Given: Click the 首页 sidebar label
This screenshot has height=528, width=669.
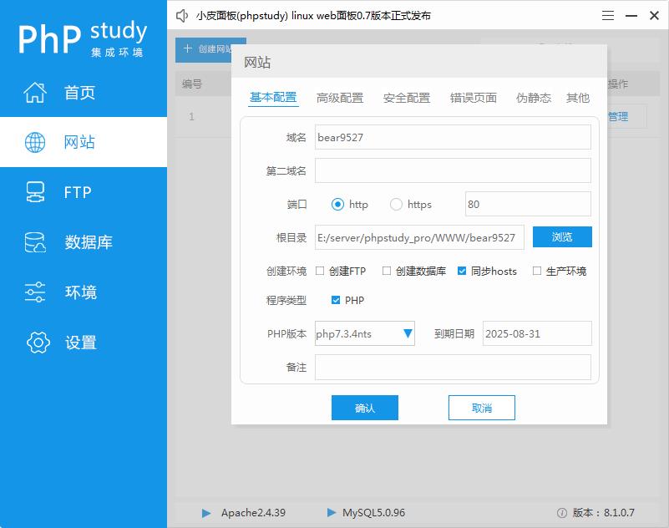Looking at the screenshot, I should [79, 92].
